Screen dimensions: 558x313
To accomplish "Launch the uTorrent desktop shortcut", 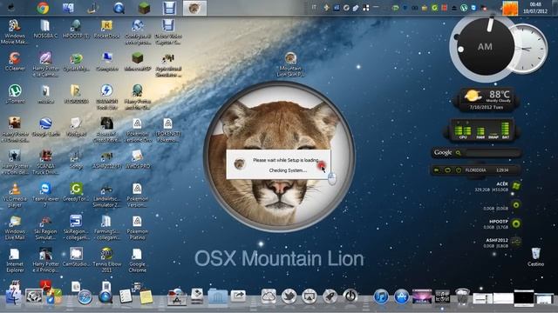I will [x=15, y=94].
